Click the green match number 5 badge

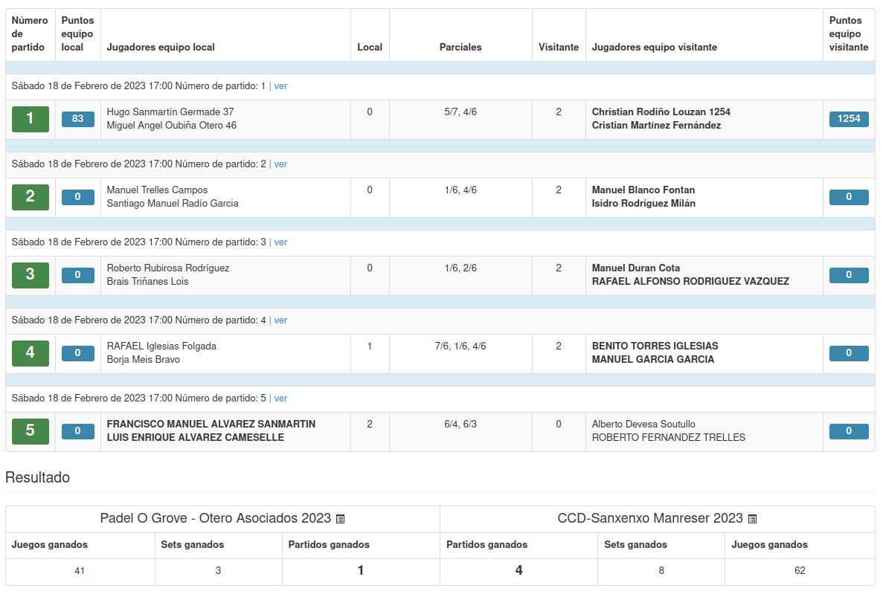point(30,431)
